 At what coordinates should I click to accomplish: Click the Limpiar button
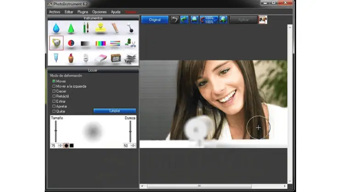115,111
